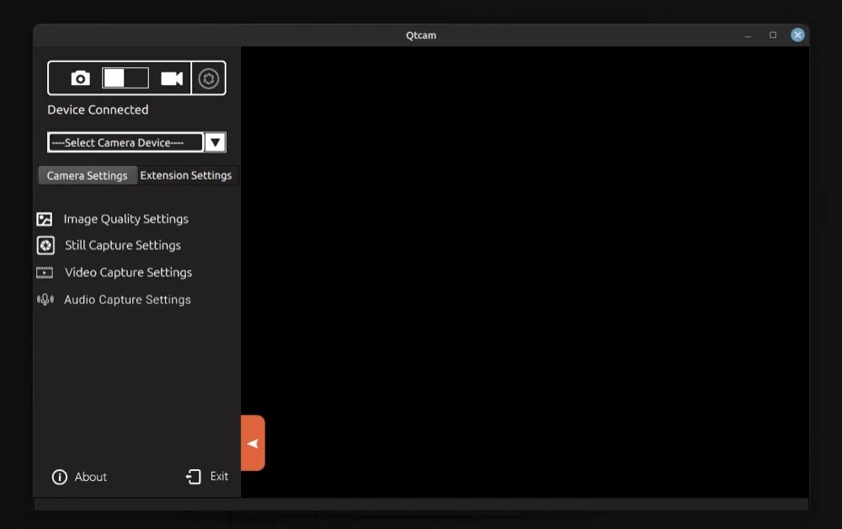Image resolution: width=842 pixels, height=529 pixels.
Task: Select the video recording camcorder icon
Action: (x=173, y=77)
